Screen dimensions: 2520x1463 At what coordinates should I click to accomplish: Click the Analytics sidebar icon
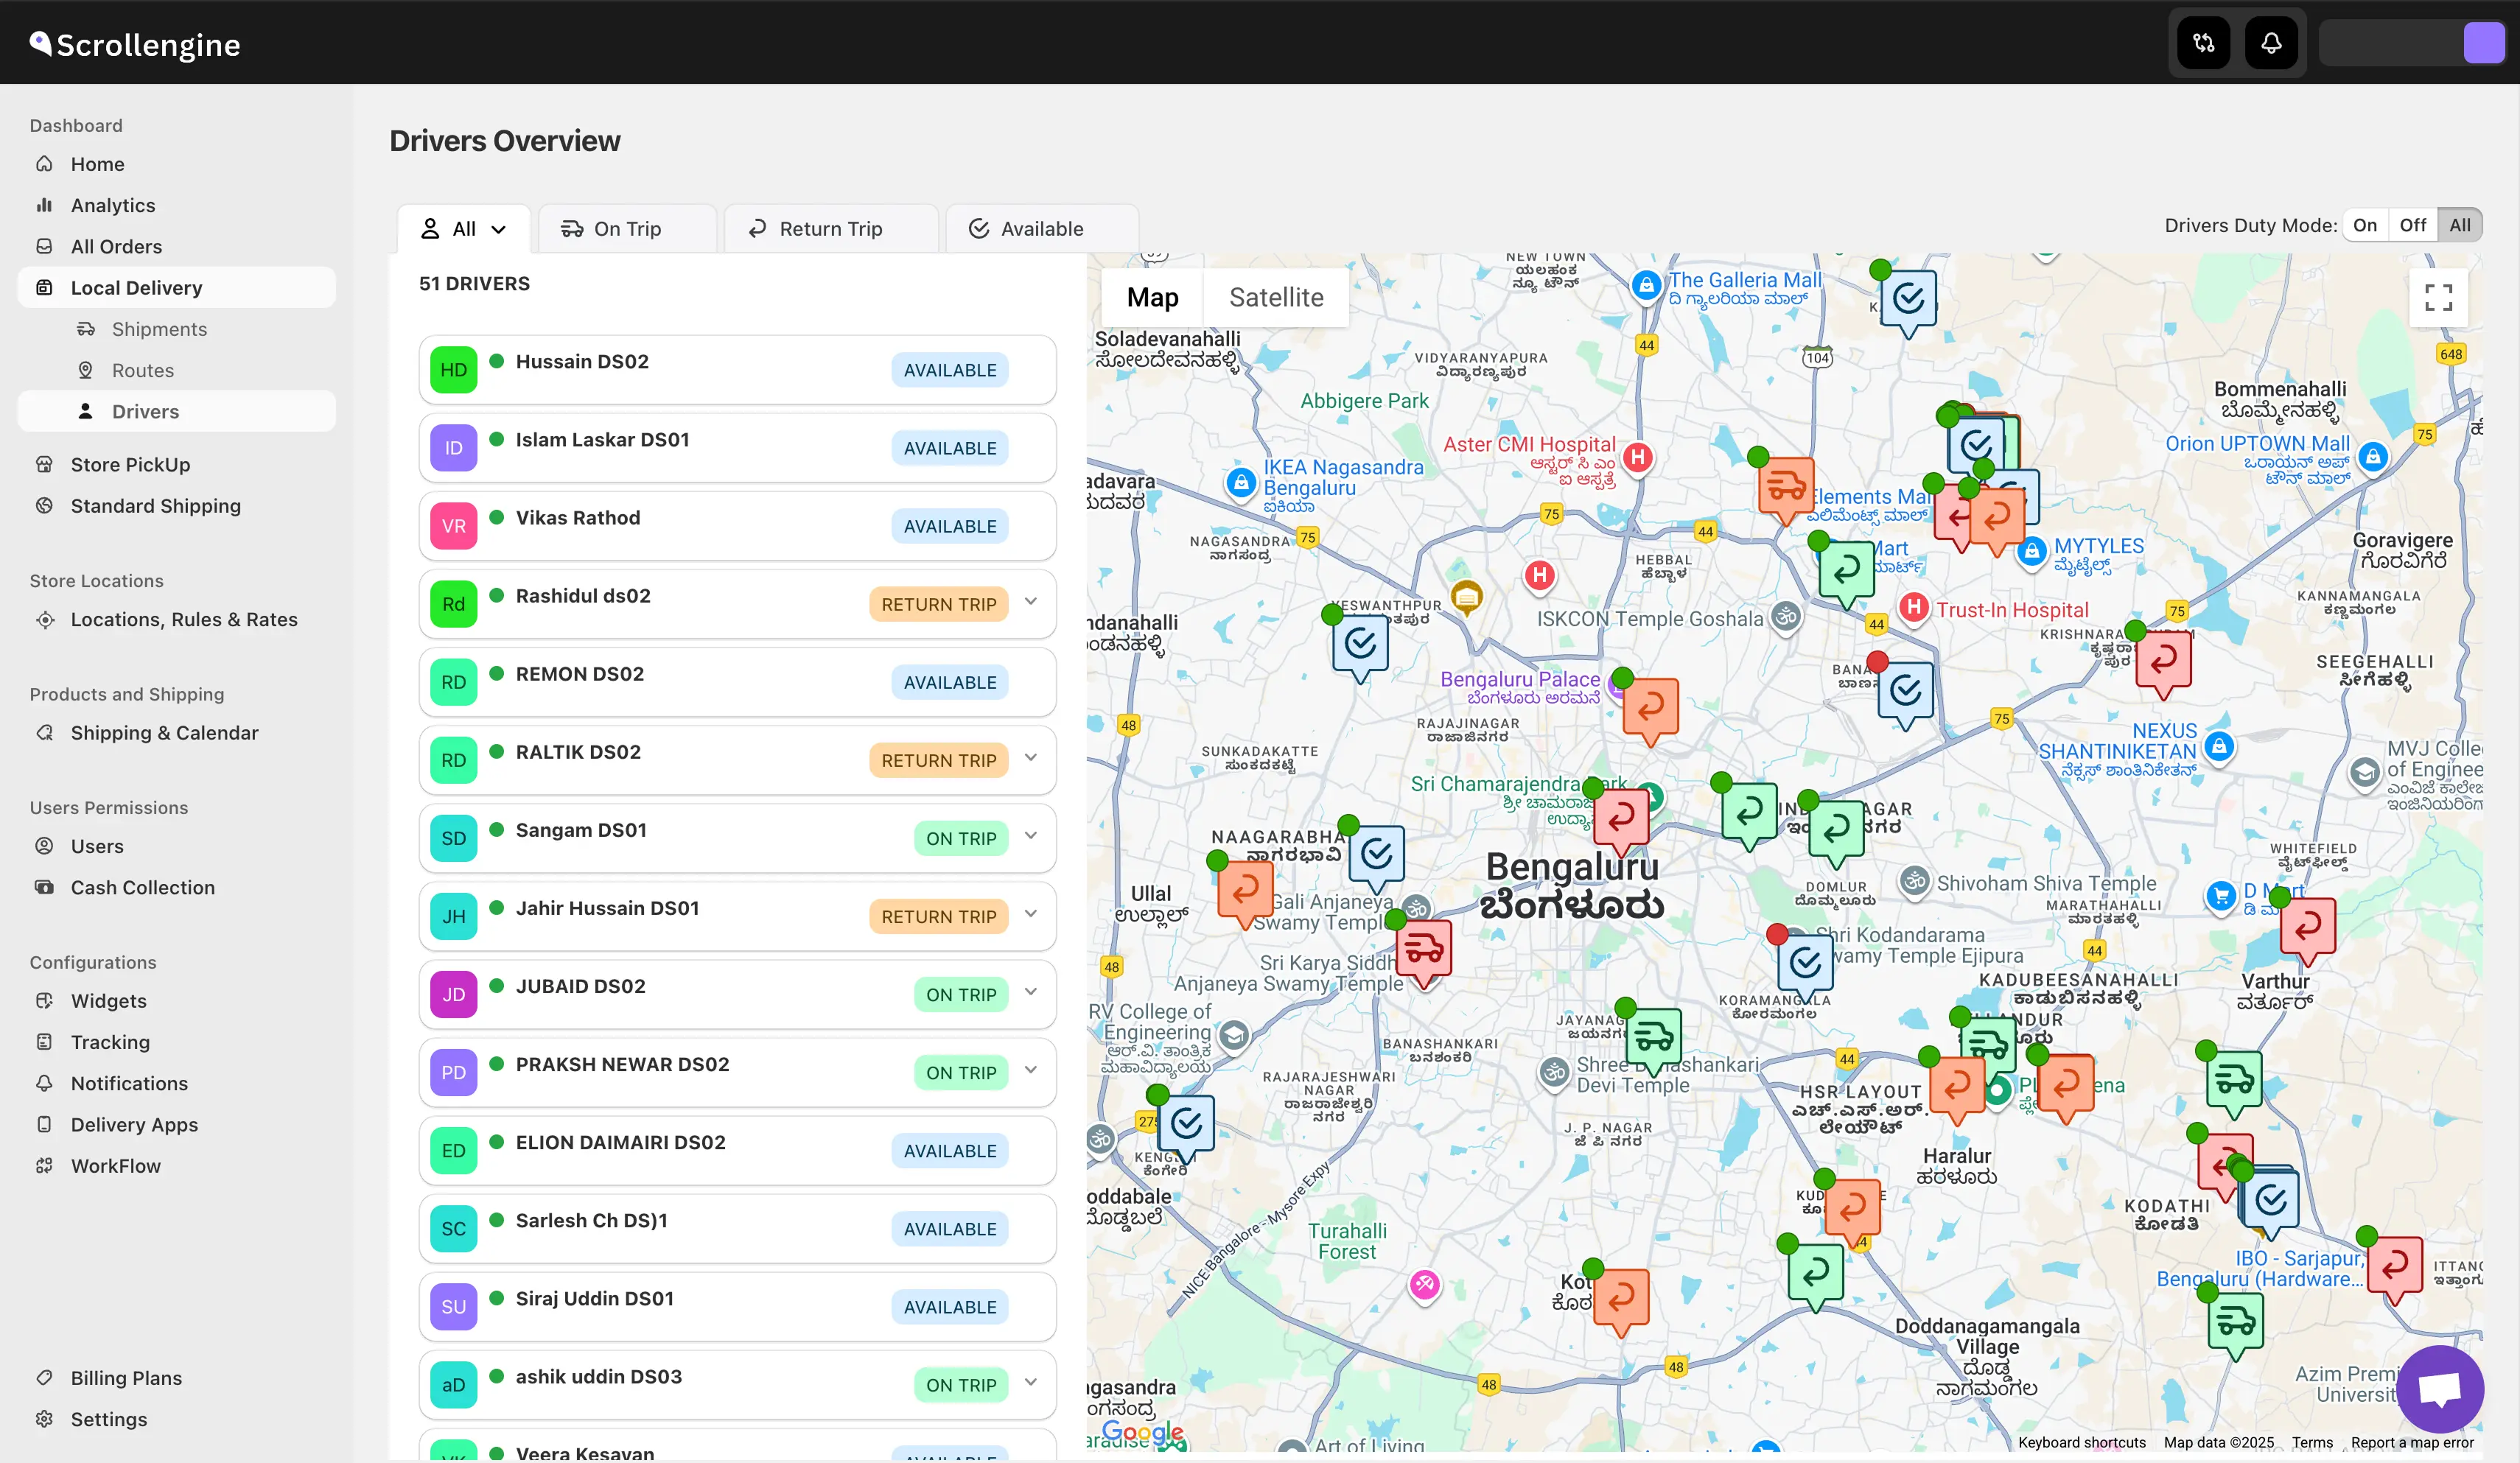[44, 205]
